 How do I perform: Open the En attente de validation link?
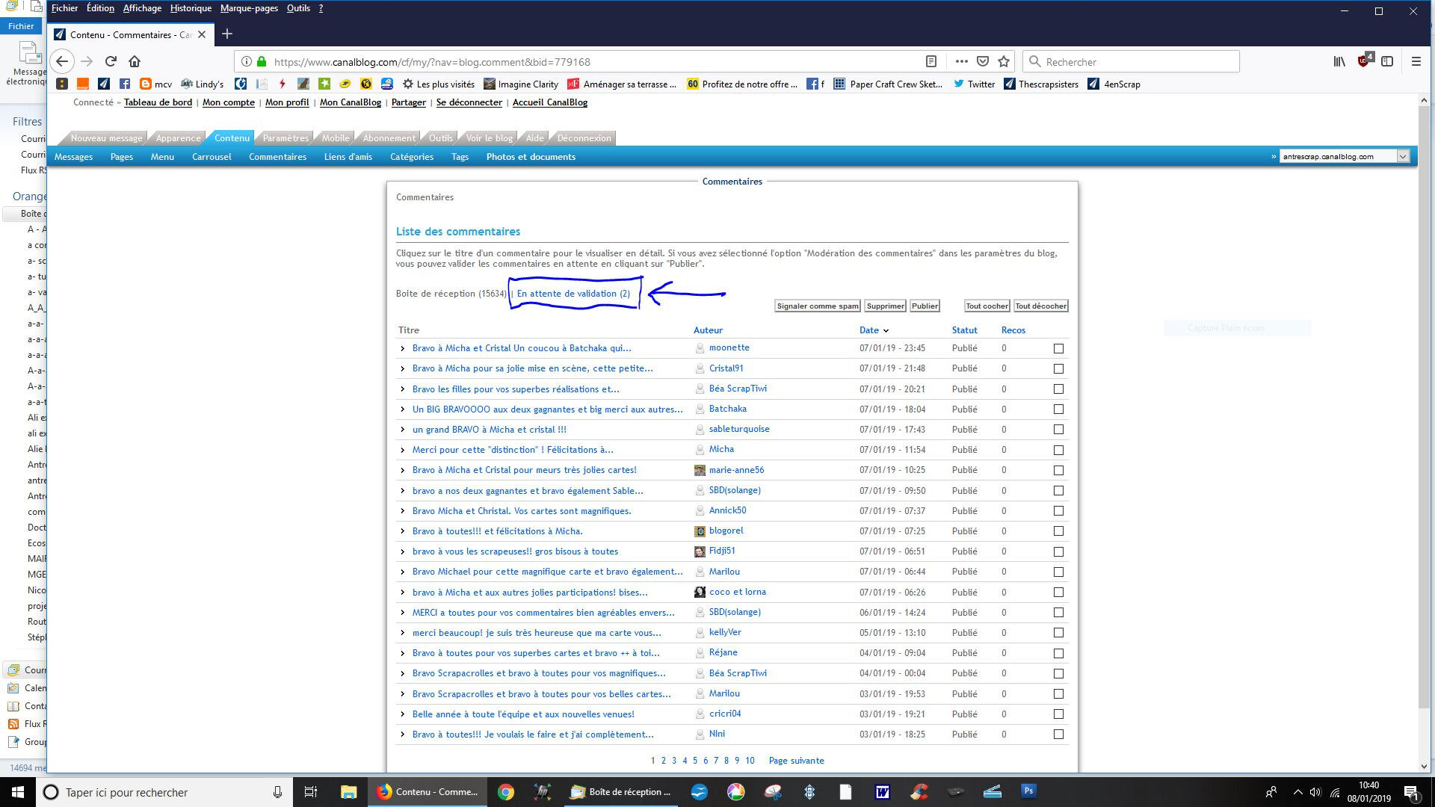573,293
